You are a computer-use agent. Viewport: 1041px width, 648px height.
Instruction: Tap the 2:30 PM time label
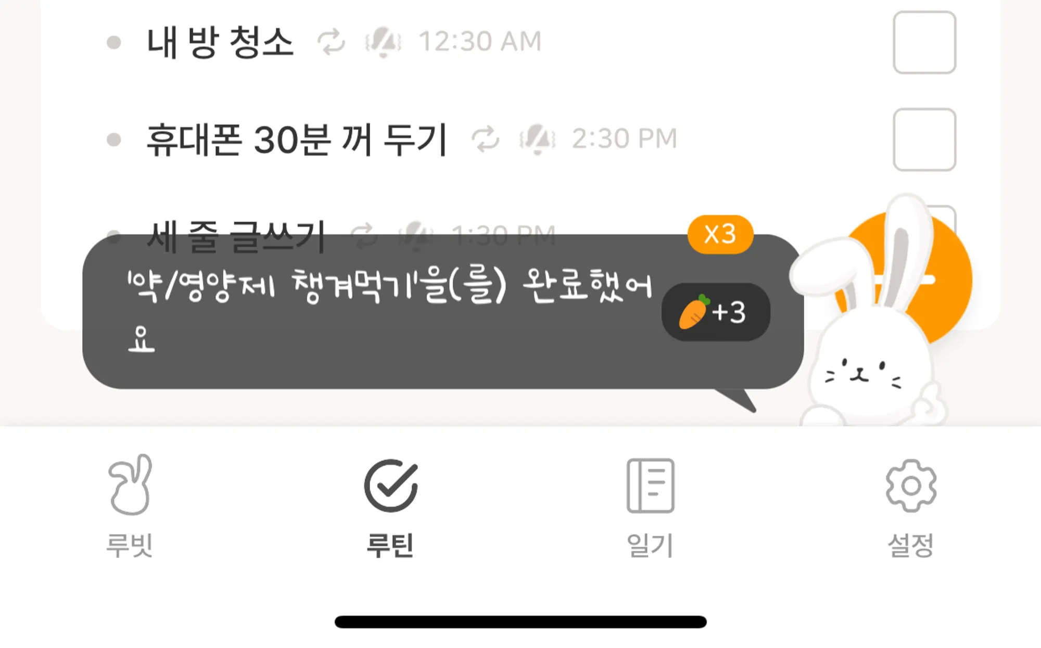point(625,139)
